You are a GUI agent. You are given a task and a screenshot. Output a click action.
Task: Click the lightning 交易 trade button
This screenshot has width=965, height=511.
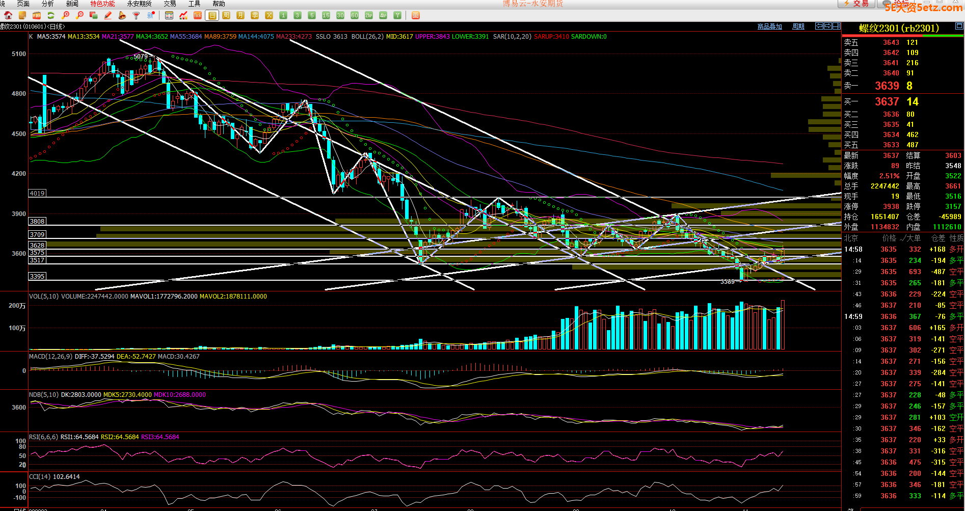(x=856, y=4)
